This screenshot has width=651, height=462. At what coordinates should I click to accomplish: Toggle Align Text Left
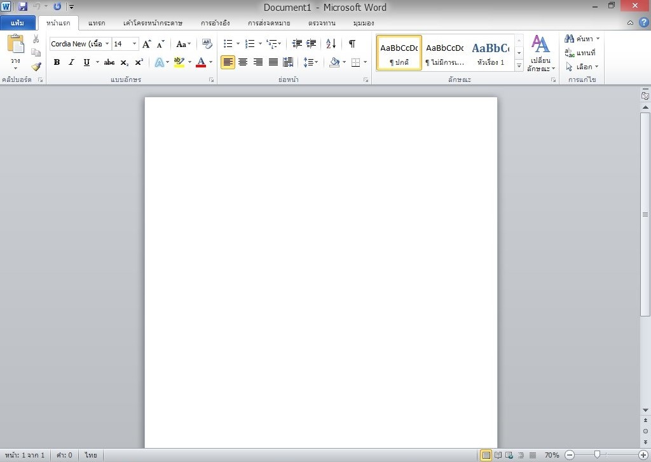228,62
